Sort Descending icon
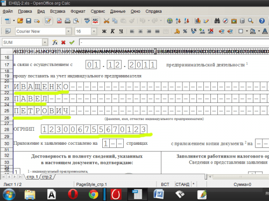The height and width of the screenshot is (201, 269). pos(187,21)
